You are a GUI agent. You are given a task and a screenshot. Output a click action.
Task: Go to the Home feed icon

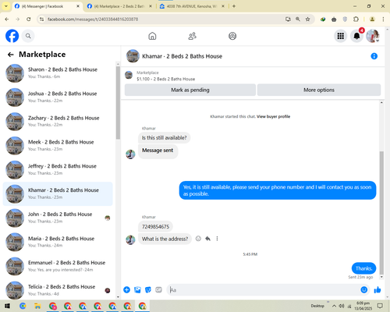pyautogui.click(x=152, y=36)
